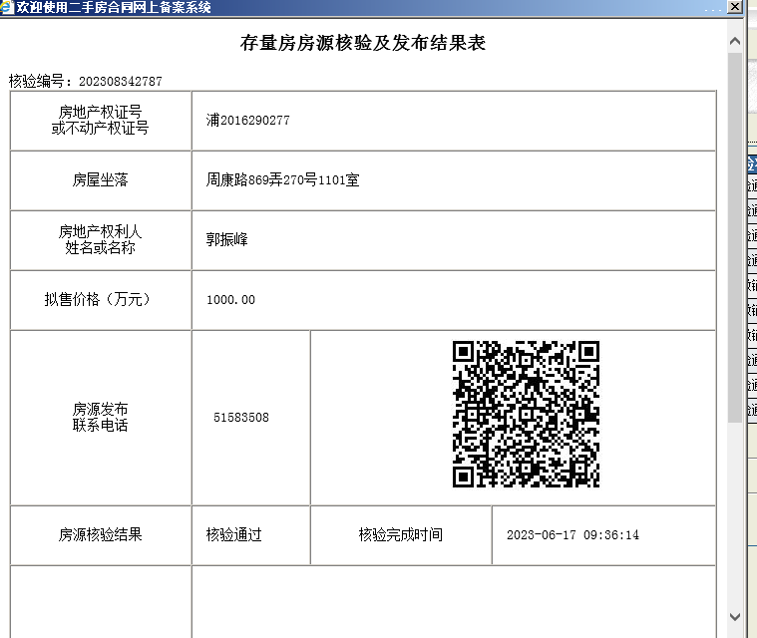The image size is (757, 638).
Task: Click label 核验完成时间
Action: [x=401, y=534]
